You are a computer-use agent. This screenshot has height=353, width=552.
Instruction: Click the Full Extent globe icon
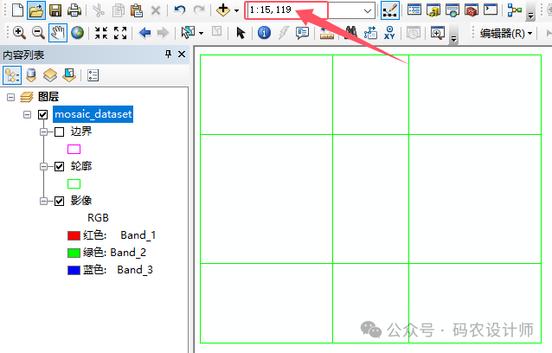[x=78, y=33]
